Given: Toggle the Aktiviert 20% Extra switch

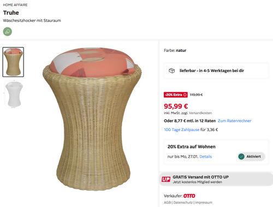Looking at the screenshot, I should [251, 156].
